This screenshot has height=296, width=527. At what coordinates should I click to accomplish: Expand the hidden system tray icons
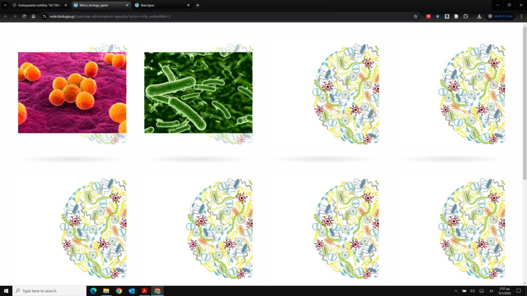tap(455, 291)
